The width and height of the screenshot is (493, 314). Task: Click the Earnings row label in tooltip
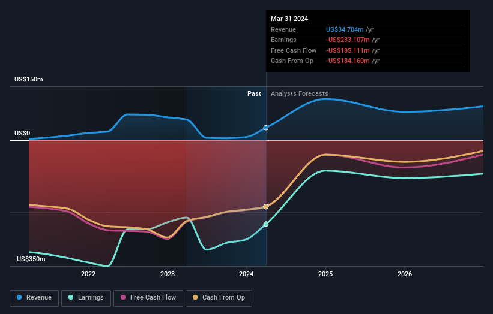click(x=283, y=40)
